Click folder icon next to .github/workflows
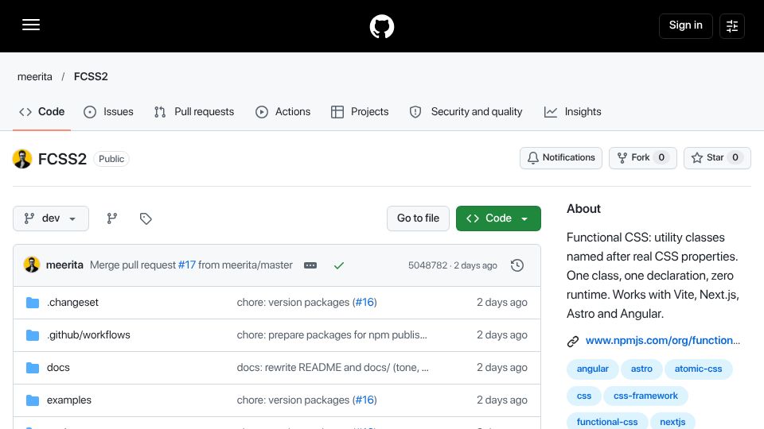 [x=33, y=335]
